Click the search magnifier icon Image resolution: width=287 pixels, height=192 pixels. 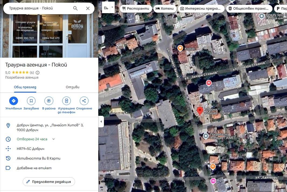75,8
